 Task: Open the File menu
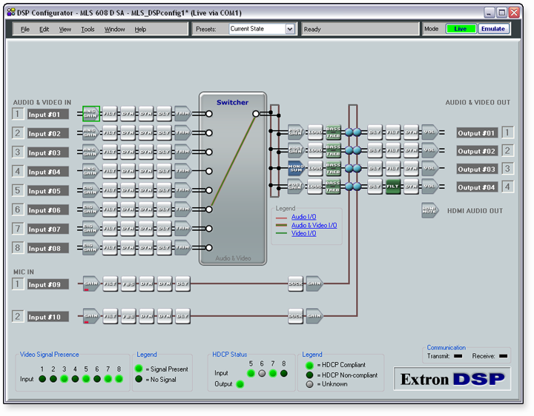click(25, 30)
